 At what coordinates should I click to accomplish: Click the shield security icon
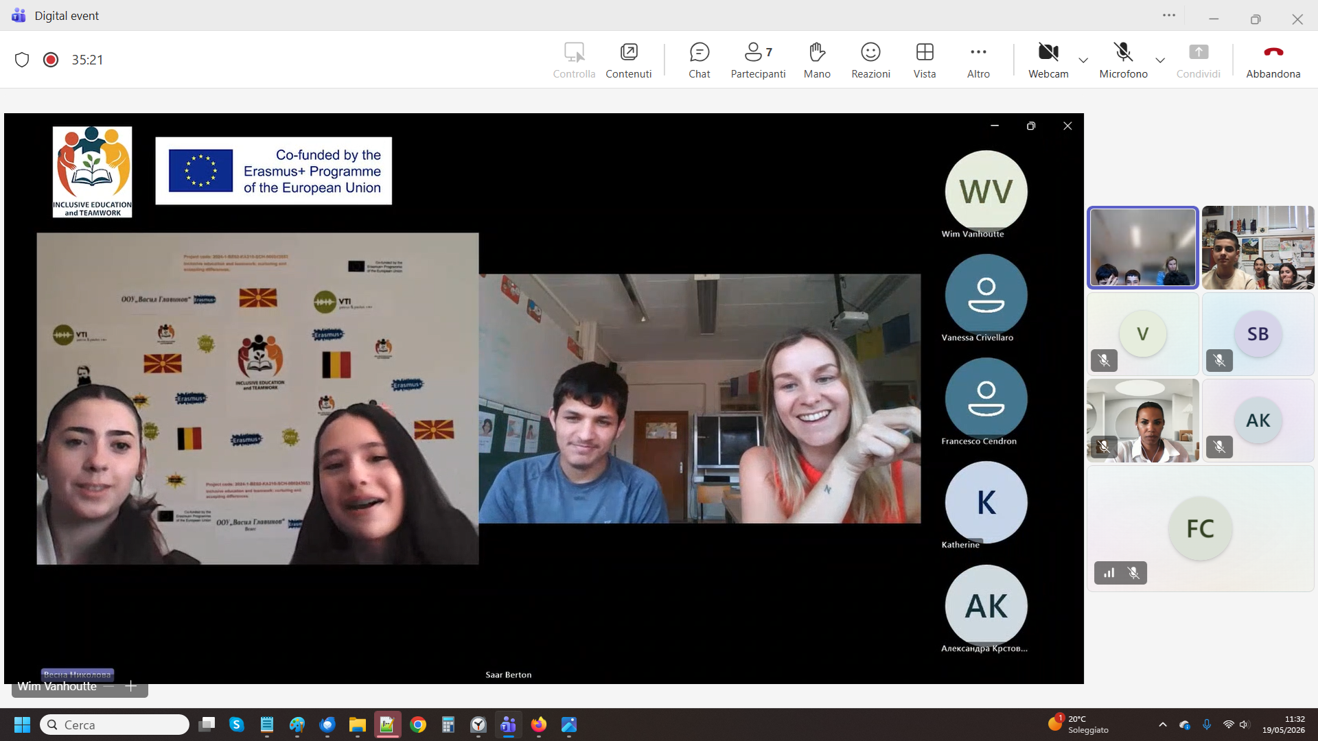22,60
